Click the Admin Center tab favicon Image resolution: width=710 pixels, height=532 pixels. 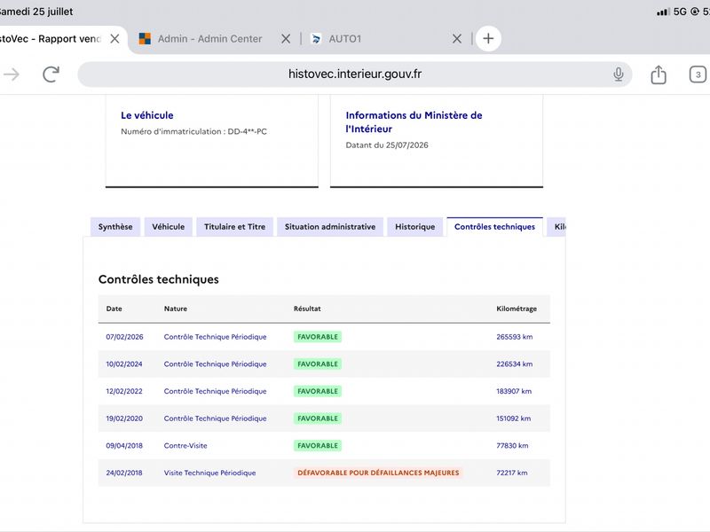click(145, 39)
